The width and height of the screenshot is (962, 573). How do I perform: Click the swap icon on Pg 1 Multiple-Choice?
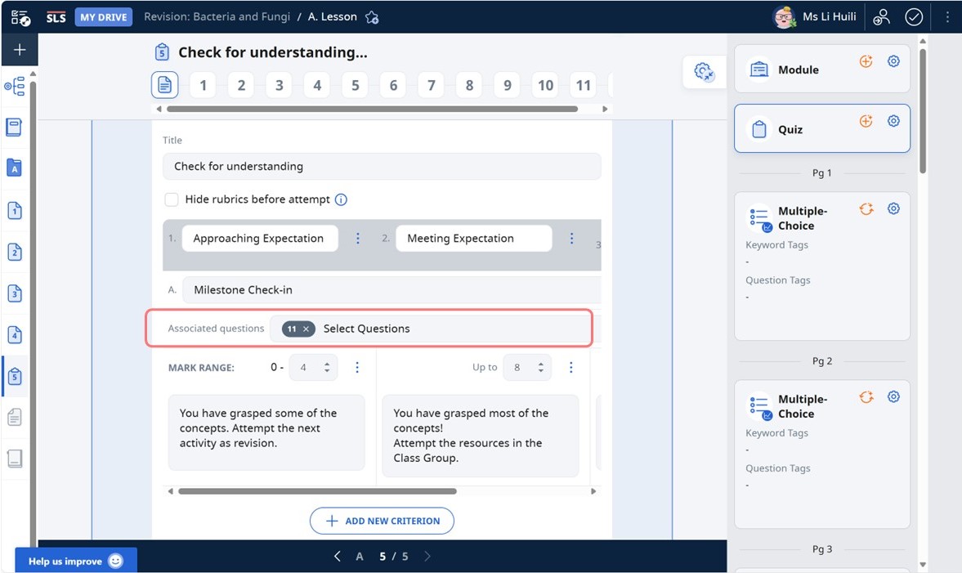click(866, 209)
